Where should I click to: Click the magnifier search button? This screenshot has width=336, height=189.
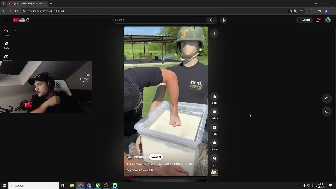pos(212,20)
